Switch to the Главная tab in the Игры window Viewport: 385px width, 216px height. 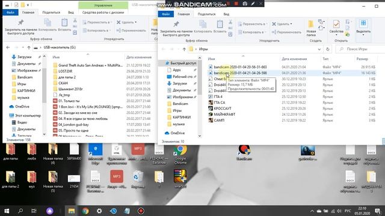coord(183,14)
